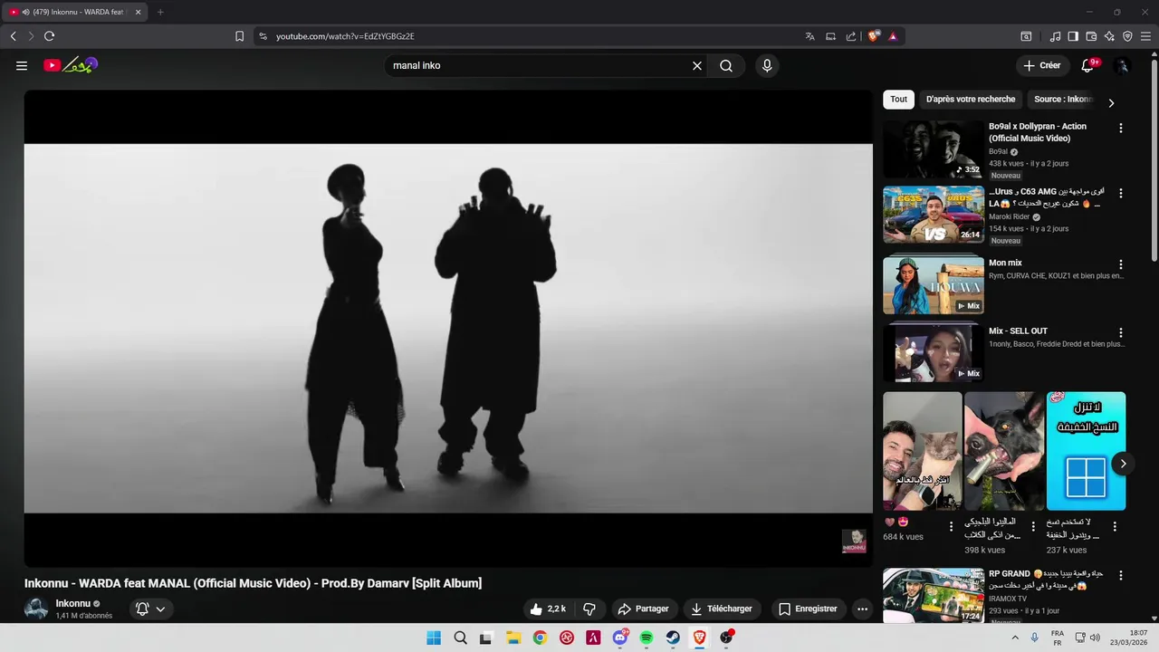Open Spotify from the taskbar

(x=647, y=638)
